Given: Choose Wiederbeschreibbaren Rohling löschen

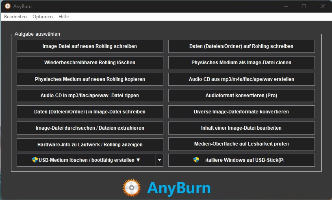Looking at the screenshot, I should pyautogui.click(x=90, y=63).
